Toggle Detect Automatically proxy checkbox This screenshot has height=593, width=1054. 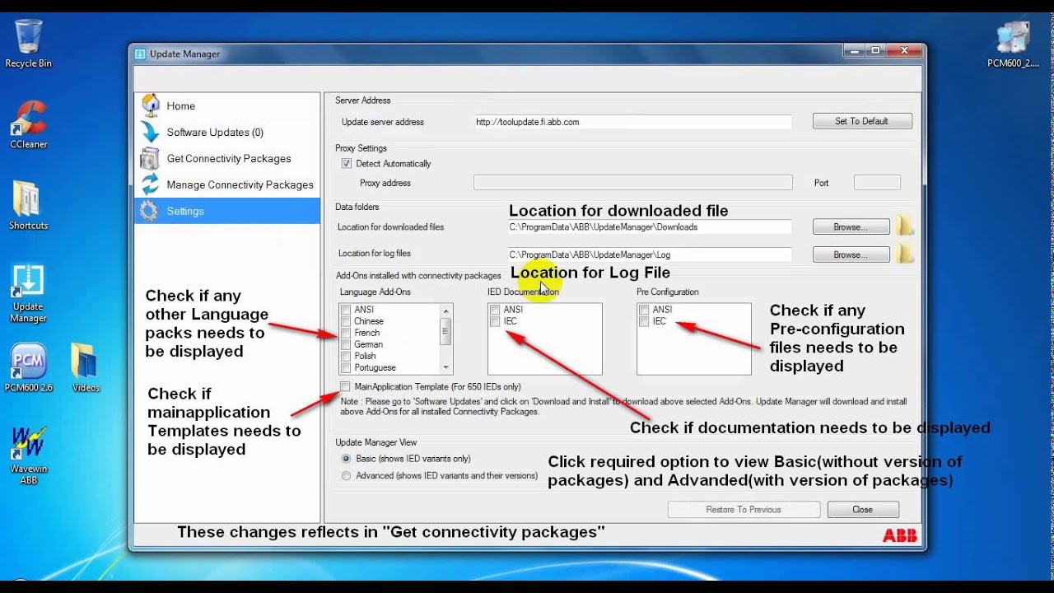(x=347, y=164)
